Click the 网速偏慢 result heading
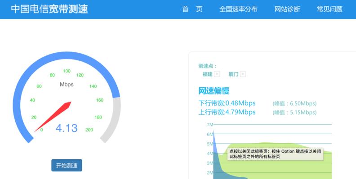356x179 pixels. click(x=214, y=91)
